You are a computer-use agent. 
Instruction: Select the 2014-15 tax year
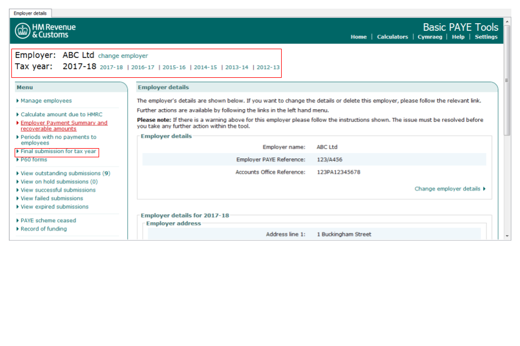tap(205, 68)
